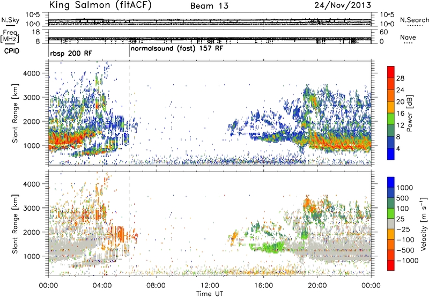Select the 'rbsp 200 RF' mode label
Screen dimensions: 429x297
pyautogui.click(x=71, y=53)
